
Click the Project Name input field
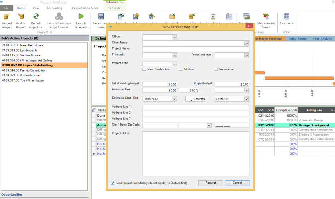pyautogui.click(x=196, y=49)
